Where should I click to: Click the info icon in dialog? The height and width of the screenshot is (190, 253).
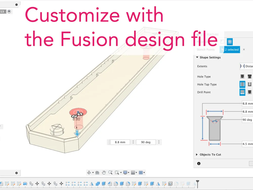coord(199,163)
